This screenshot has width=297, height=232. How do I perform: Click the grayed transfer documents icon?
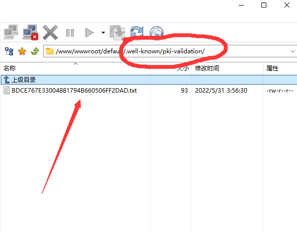click(x=117, y=33)
